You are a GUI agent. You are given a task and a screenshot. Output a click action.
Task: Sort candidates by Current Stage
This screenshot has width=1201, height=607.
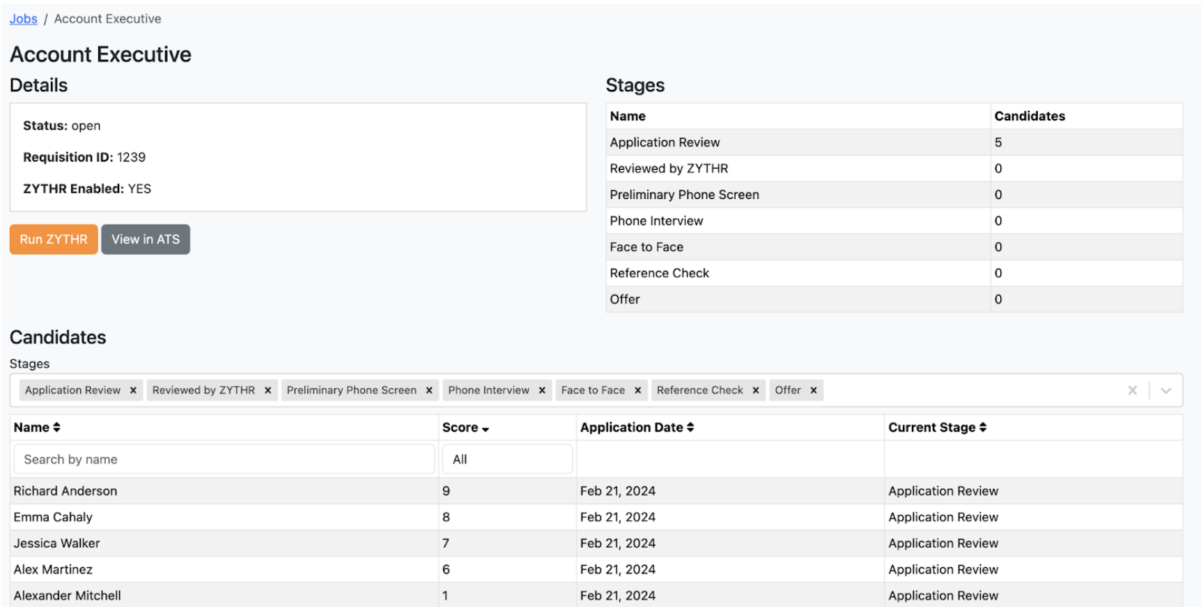(x=938, y=427)
